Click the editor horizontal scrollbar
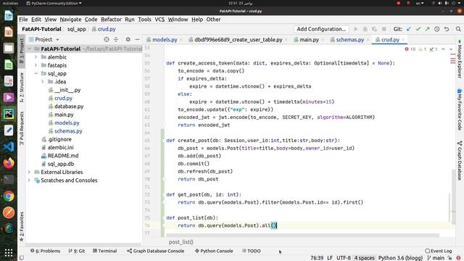This screenshot has width=464, height=261. 302,235
